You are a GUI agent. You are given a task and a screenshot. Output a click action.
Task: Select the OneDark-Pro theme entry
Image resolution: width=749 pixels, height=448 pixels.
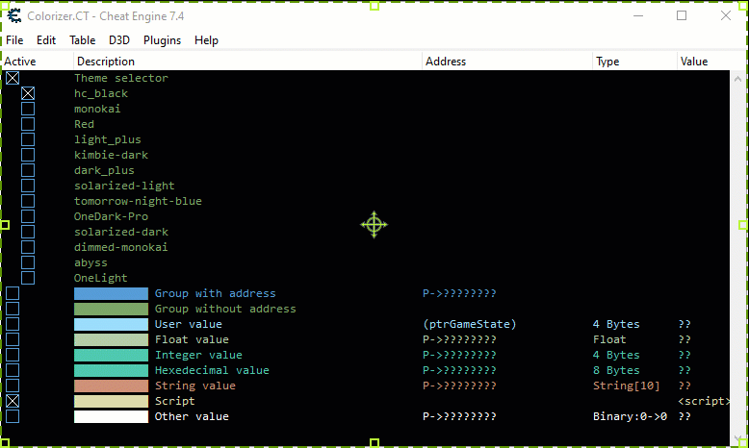pos(111,216)
